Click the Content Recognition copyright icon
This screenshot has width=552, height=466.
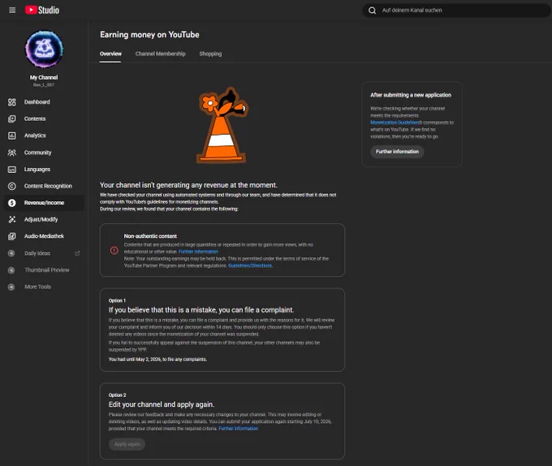[12, 186]
